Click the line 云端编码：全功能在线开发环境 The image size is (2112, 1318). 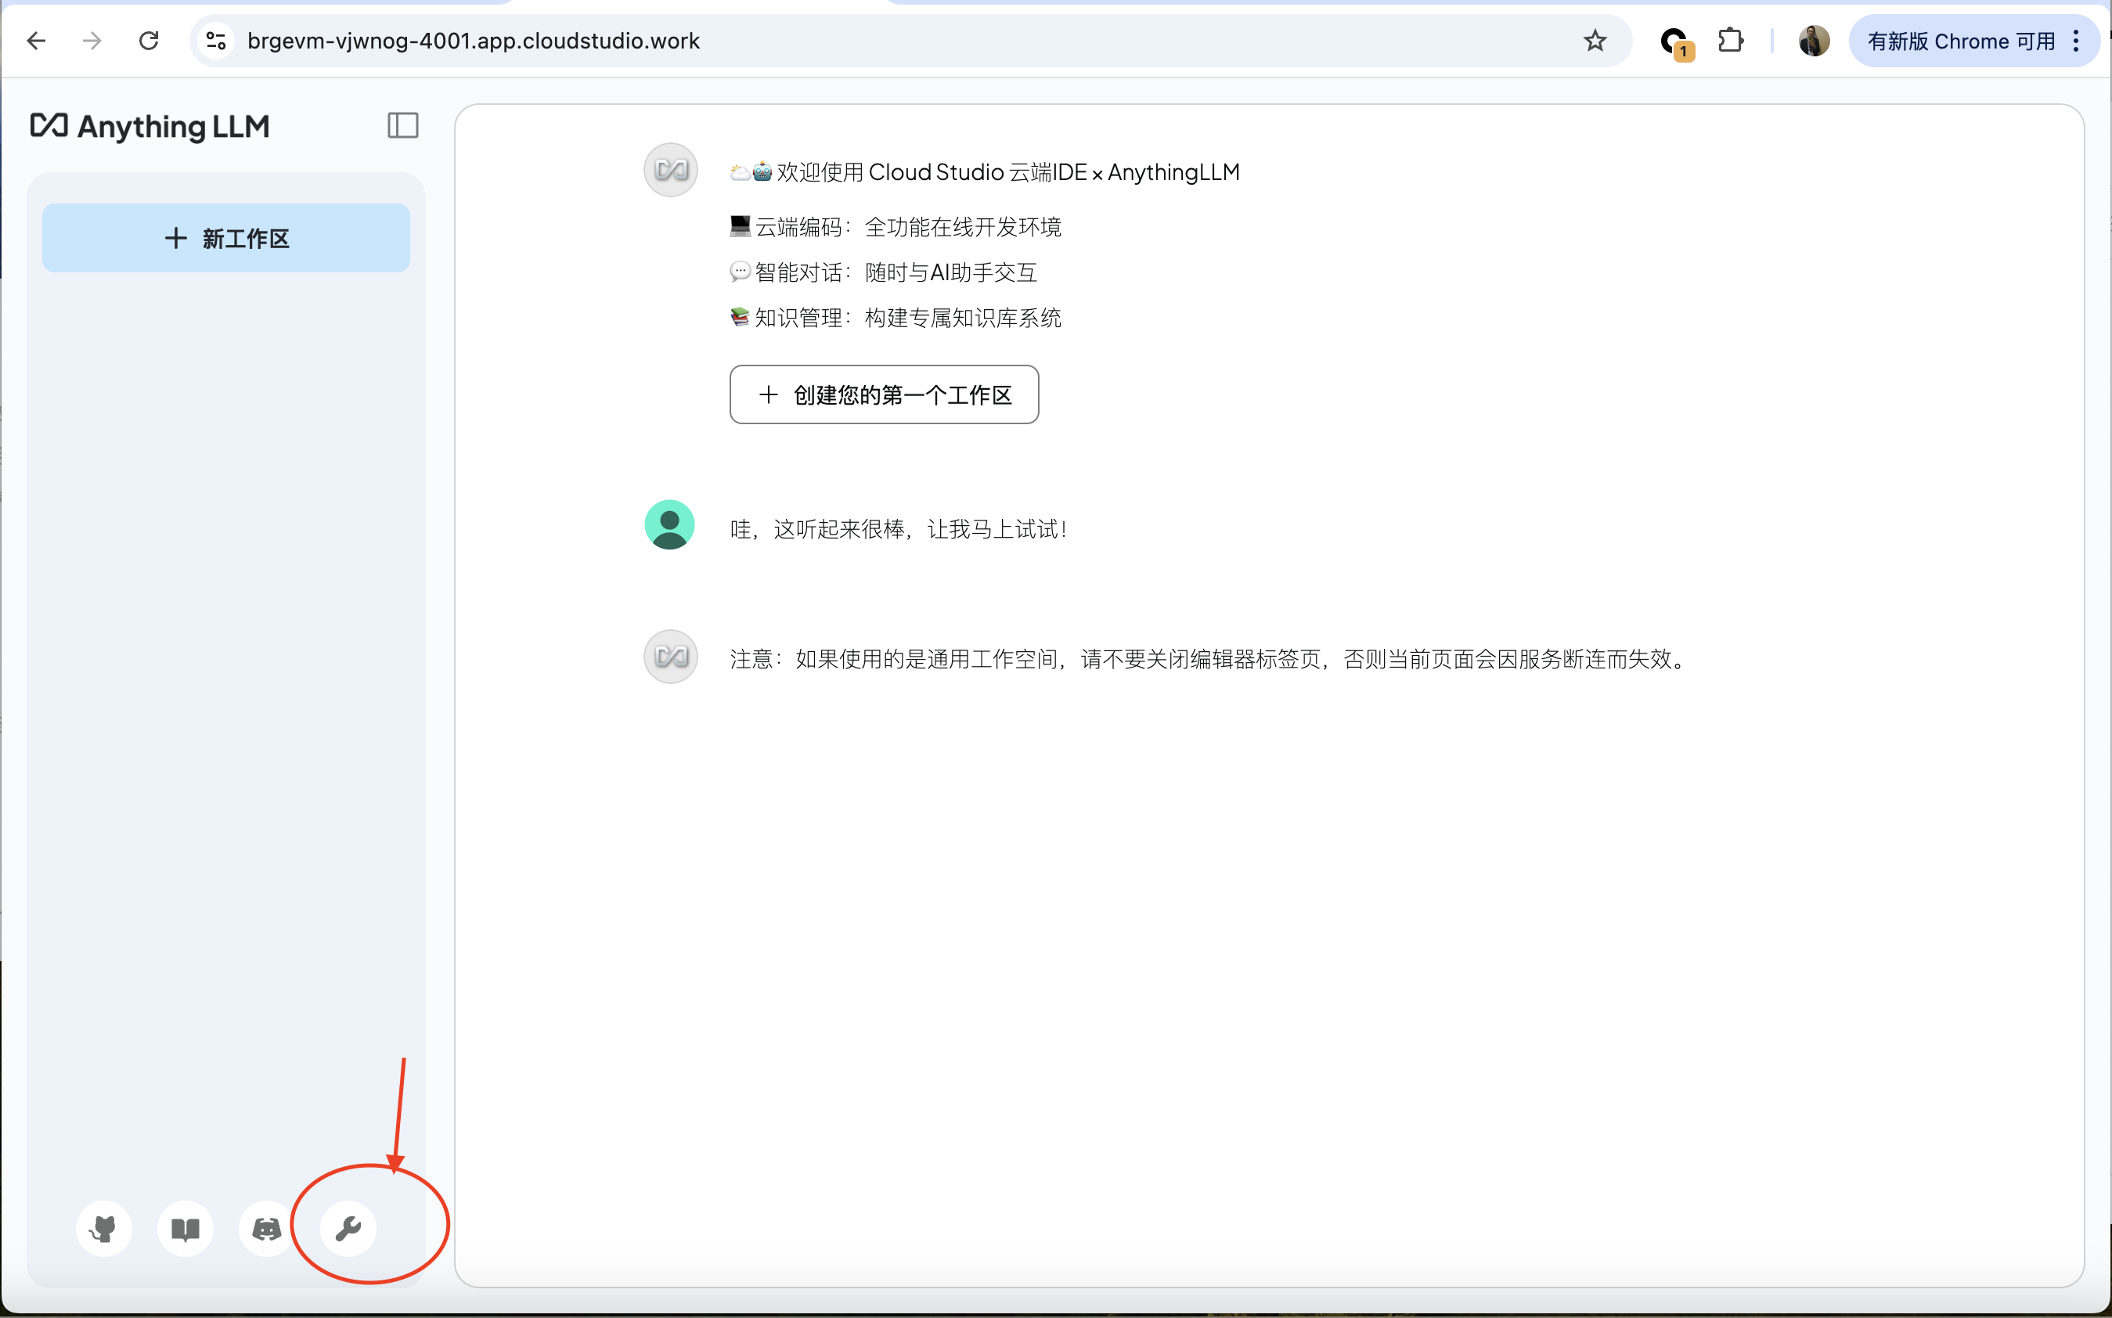[896, 227]
